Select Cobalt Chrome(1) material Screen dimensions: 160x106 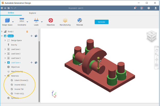[x=21, y=80]
